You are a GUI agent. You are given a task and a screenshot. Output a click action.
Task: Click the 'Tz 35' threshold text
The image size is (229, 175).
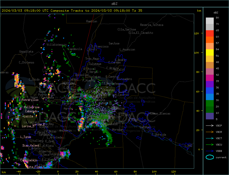pyautogui.click(x=137, y=11)
